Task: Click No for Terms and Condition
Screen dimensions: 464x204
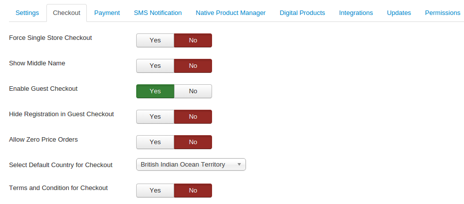Action: [x=193, y=191]
